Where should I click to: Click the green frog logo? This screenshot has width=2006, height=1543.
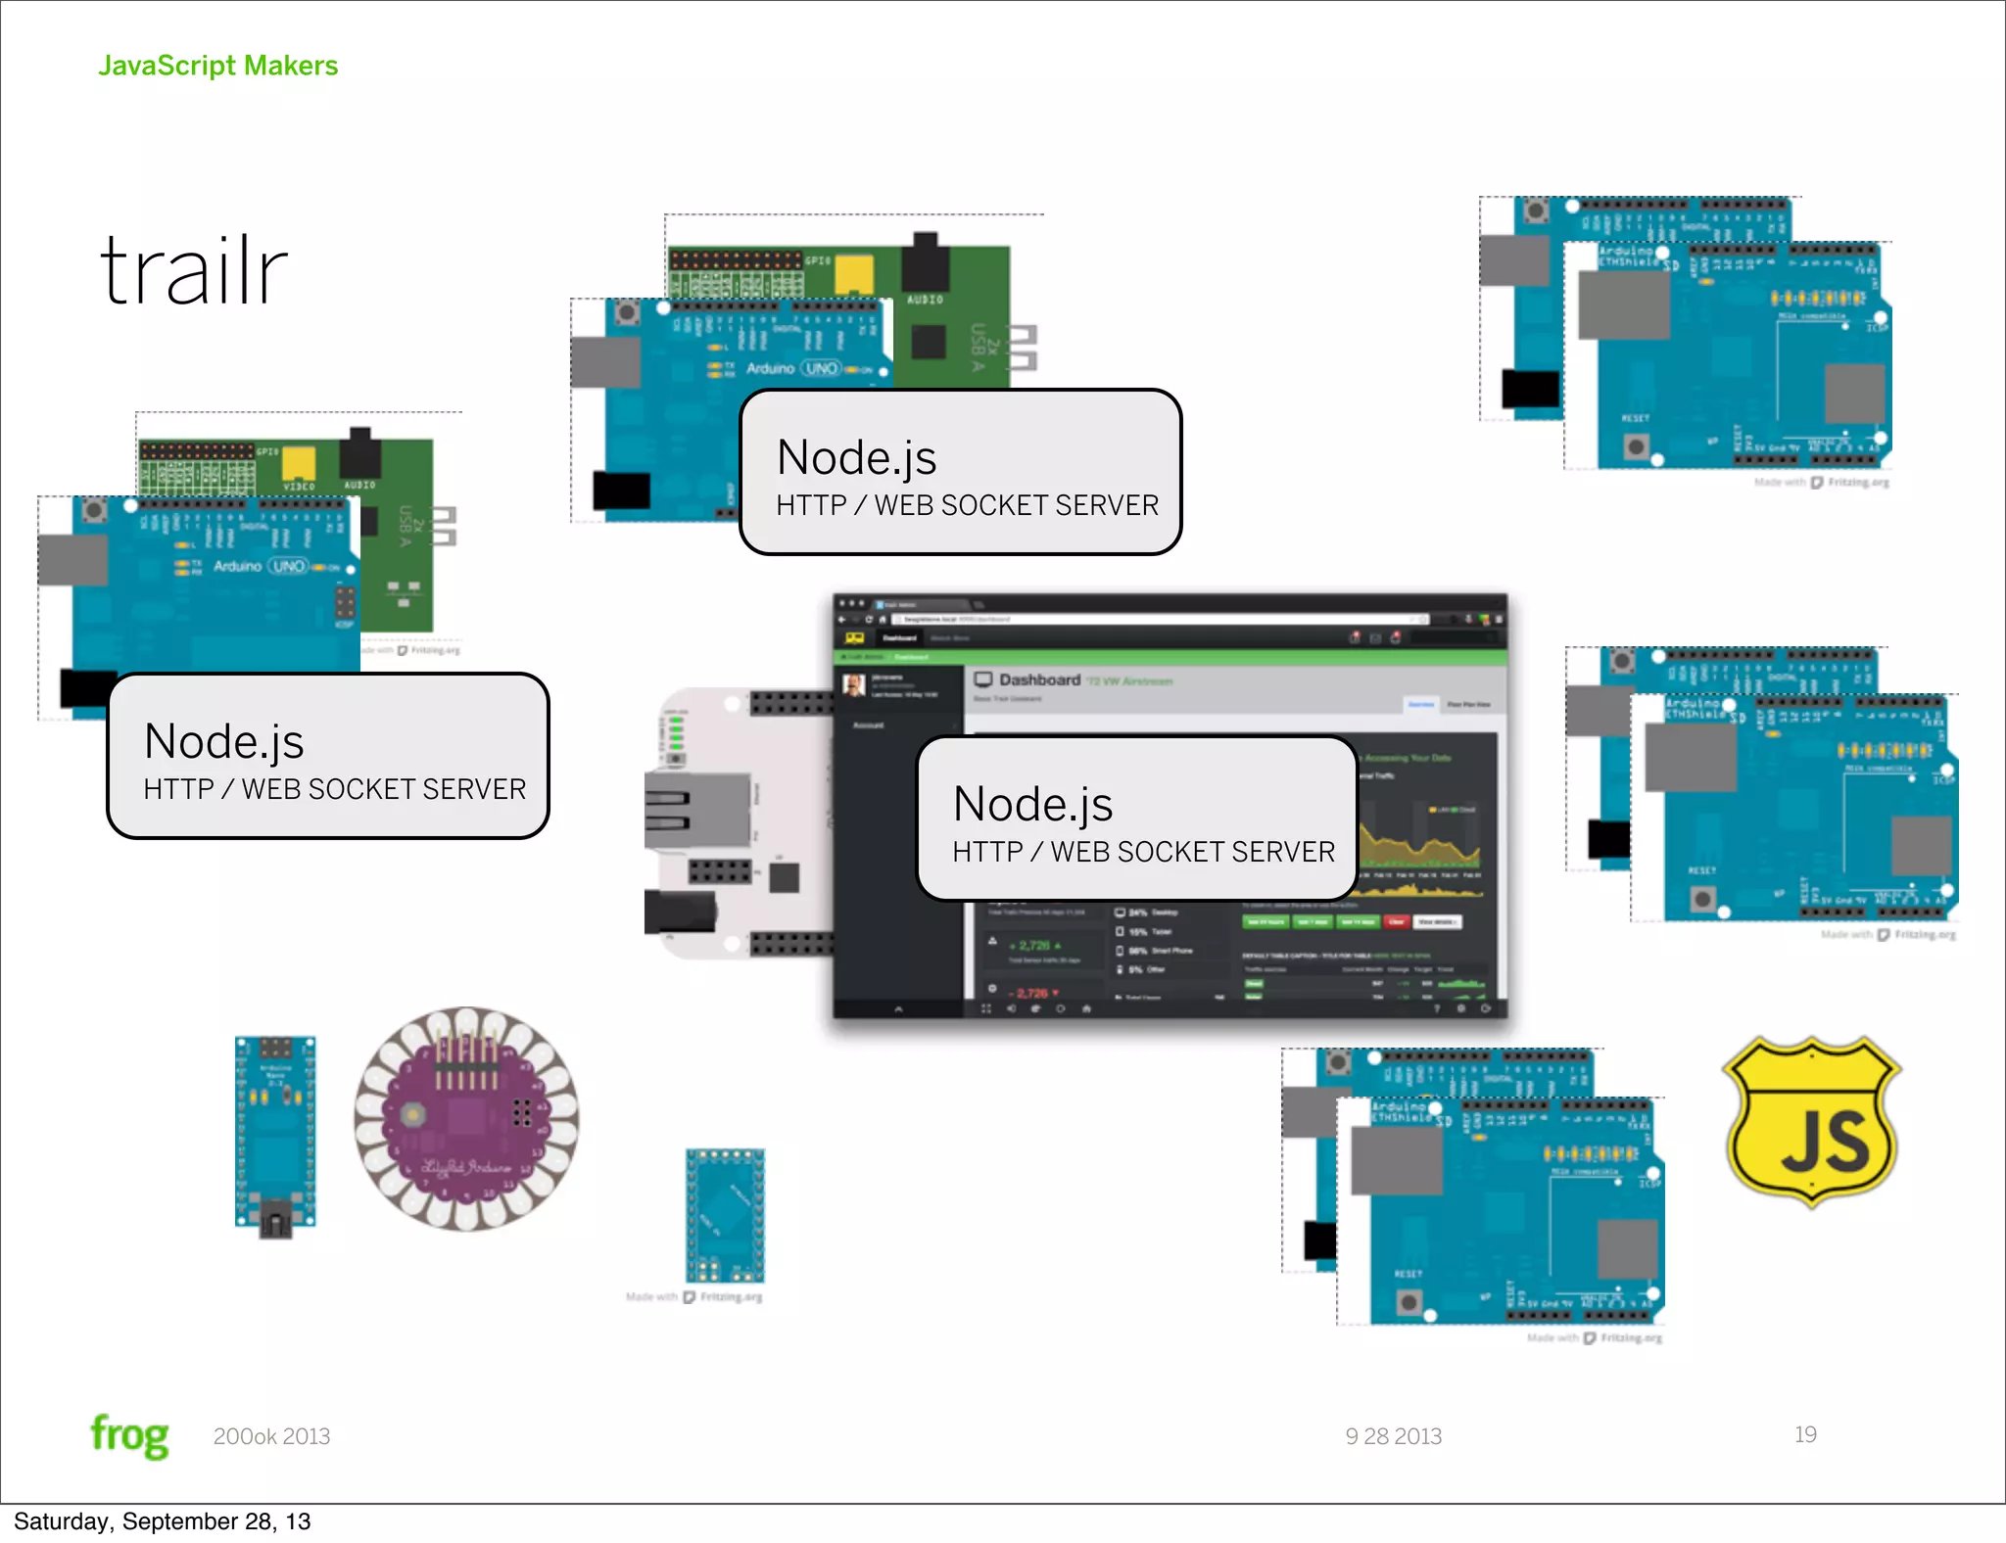(129, 1435)
